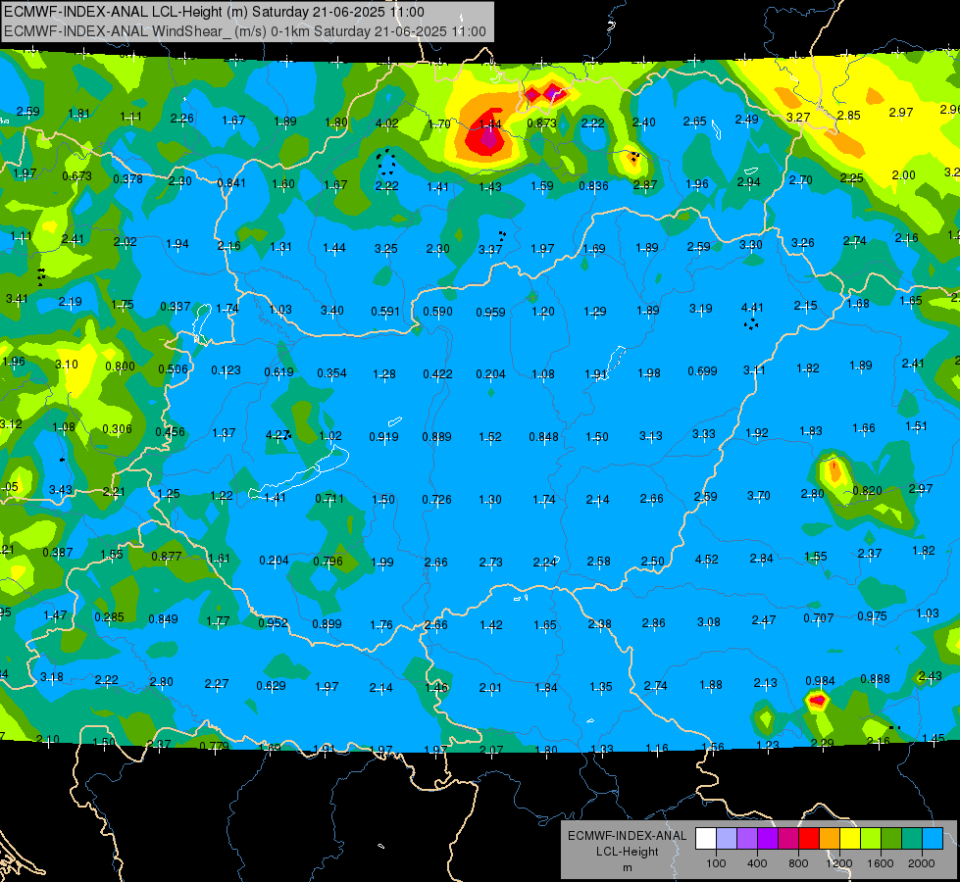Image resolution: width=960 pixels, height=882 pixels.
Task: Click the grid value 0.796
Action: (328, 561)
